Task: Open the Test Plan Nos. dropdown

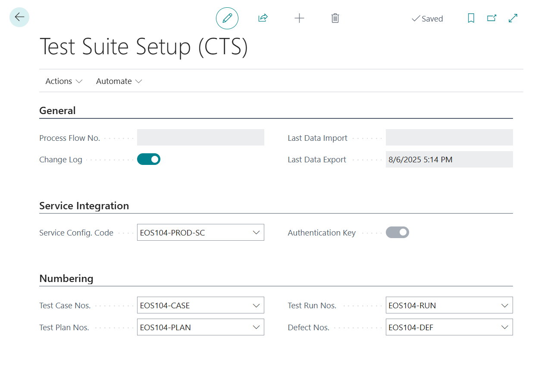Action: click(257, 327)
